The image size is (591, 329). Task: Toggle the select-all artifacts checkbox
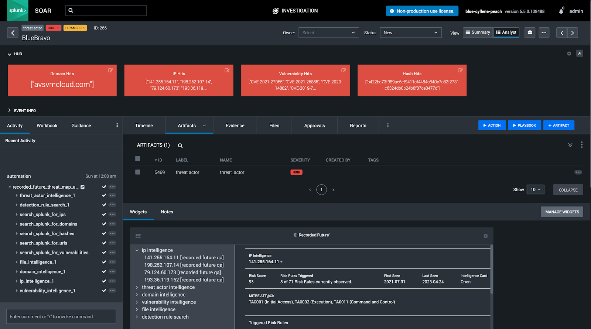tap(138, 159)
